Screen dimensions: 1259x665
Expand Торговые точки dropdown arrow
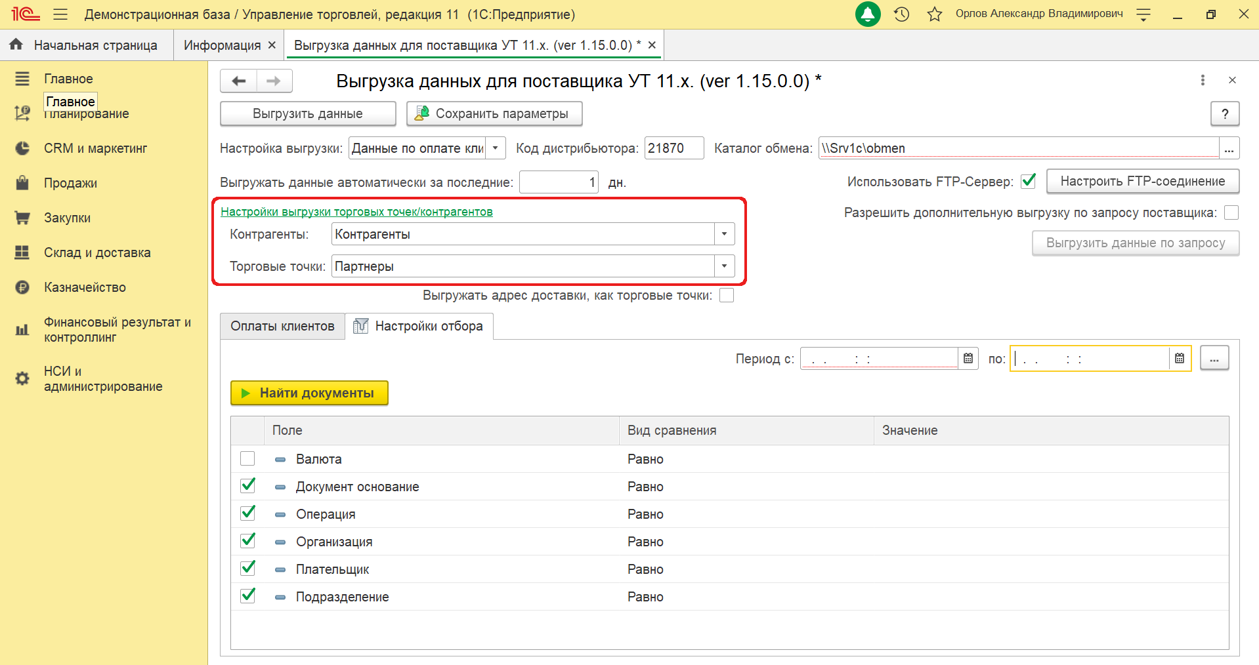click(724, 266)
